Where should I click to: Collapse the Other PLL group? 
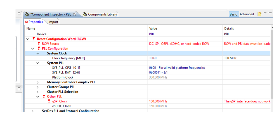(x=37, y=97)
